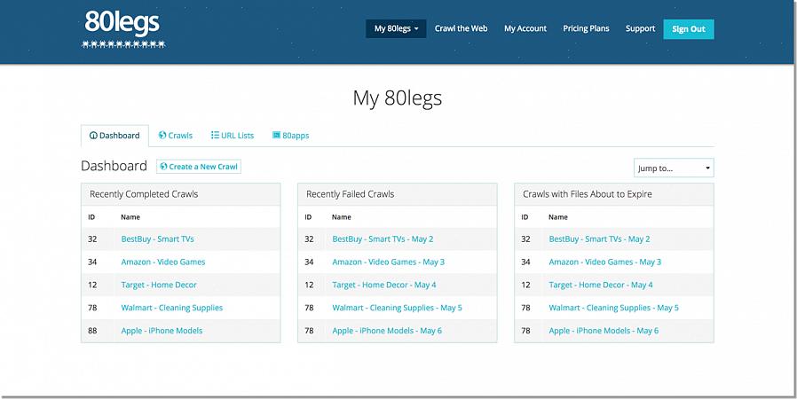Image resolution: width=797 pixels, height=399 pixels.
Task: Click ID 88 in Recently Completed Crawls
Action: pos(92,331)
